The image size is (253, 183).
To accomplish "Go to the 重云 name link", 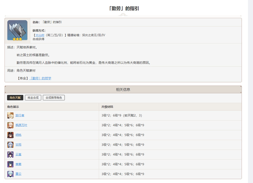I will [18, 174].
